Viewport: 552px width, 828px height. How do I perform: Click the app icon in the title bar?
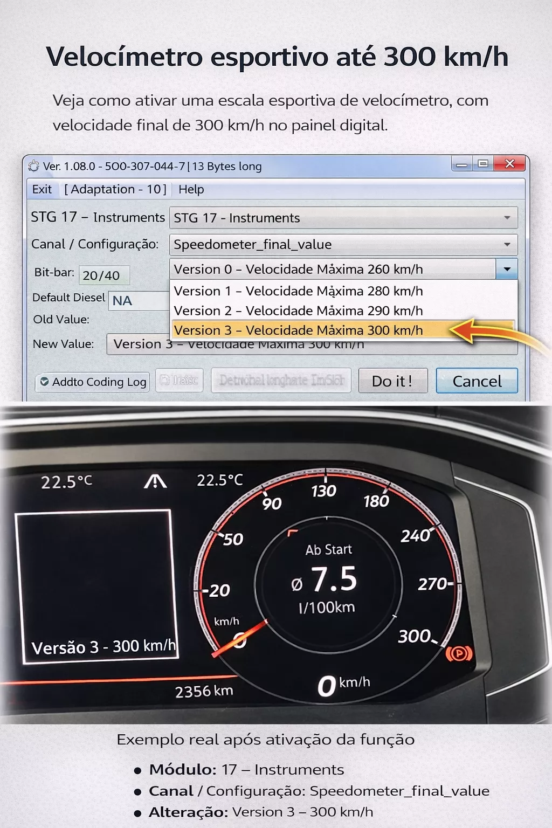[x=34, y=166]
